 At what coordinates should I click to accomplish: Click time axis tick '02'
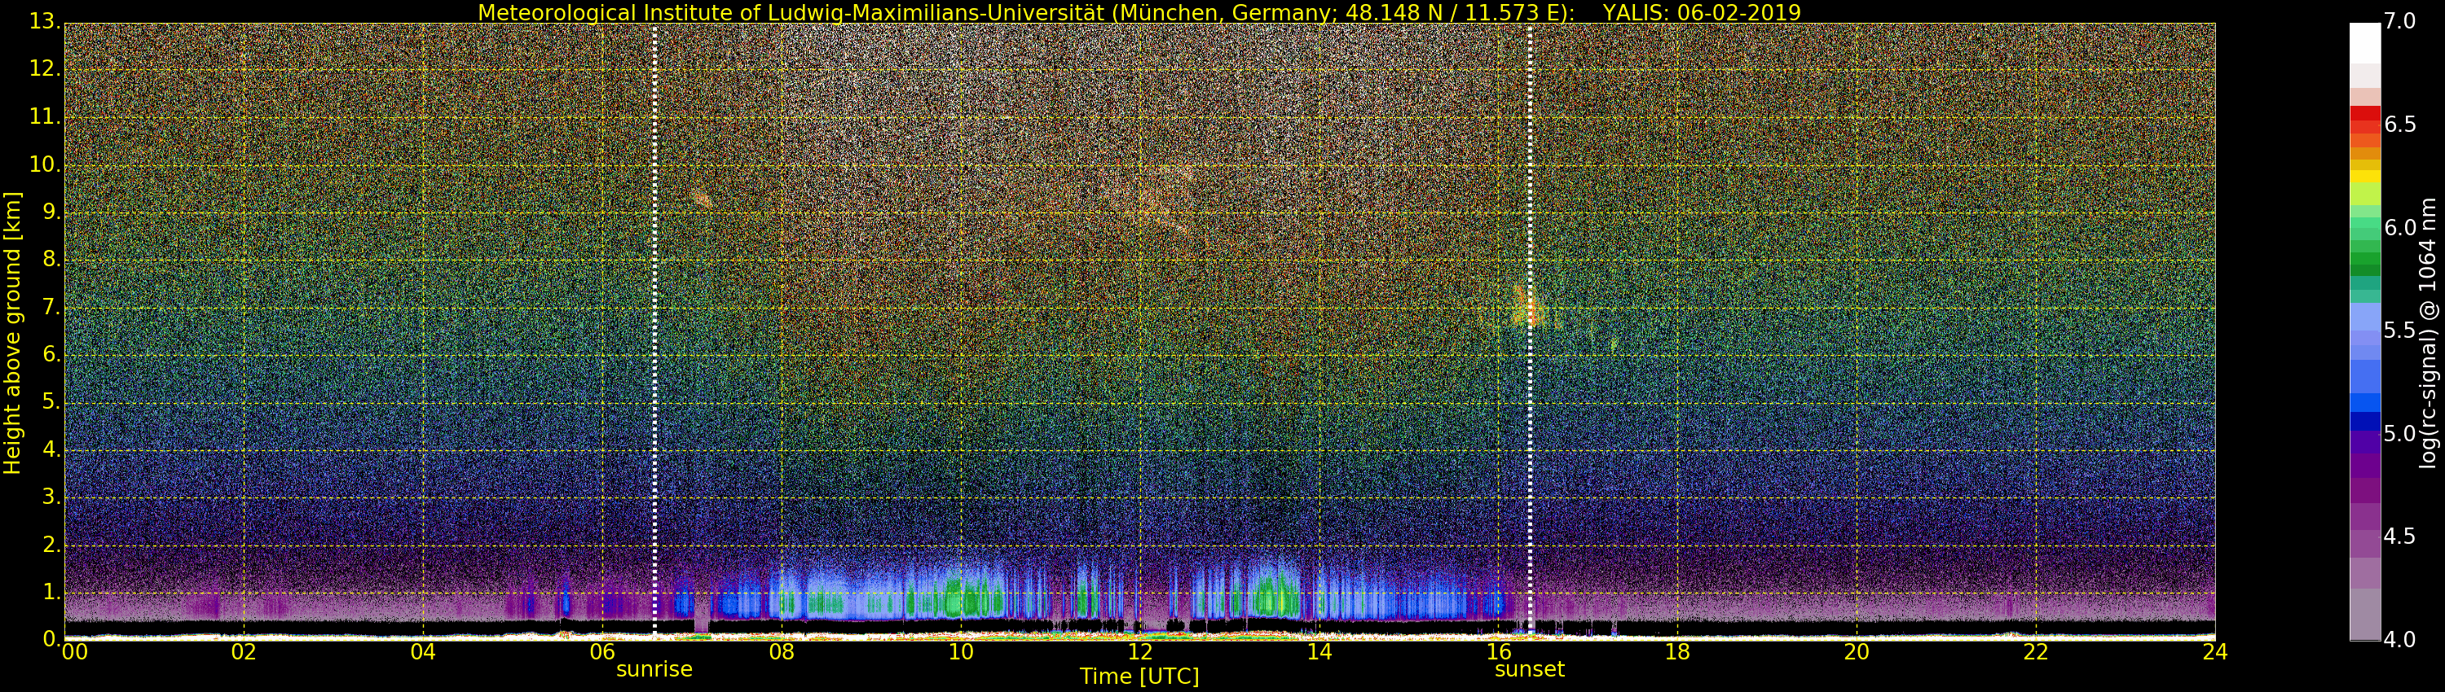pos(244,652)
